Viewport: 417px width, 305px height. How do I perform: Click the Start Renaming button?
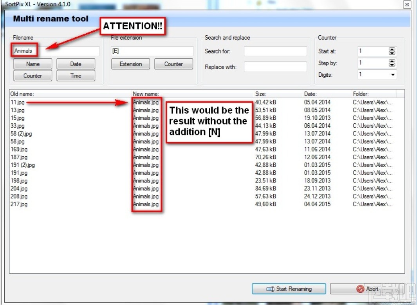click(289, 289)
